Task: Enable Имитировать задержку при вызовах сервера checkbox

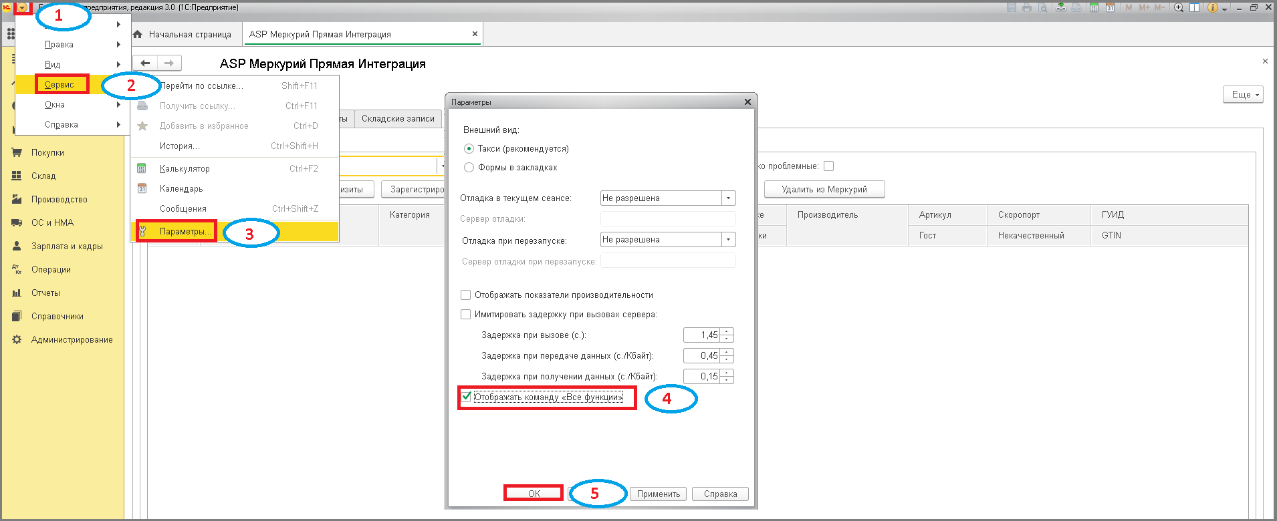Action: [x=466, y=314]
